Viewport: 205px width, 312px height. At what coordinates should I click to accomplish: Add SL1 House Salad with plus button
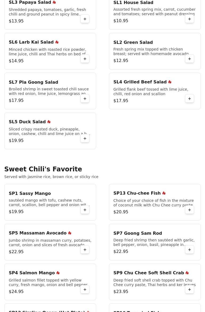(189, 19)
